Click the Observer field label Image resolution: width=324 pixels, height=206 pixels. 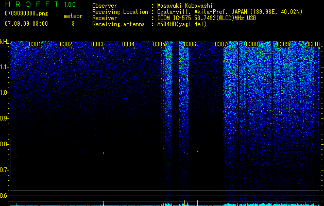pos(105,6)
